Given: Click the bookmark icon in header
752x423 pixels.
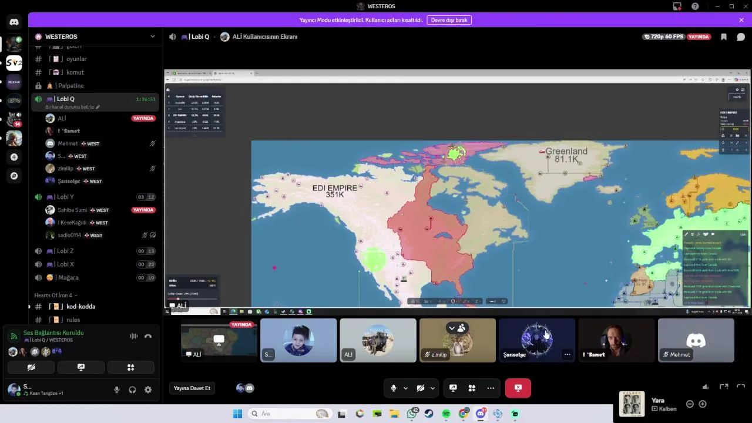Looking at the screenshot, I should 724,36.
